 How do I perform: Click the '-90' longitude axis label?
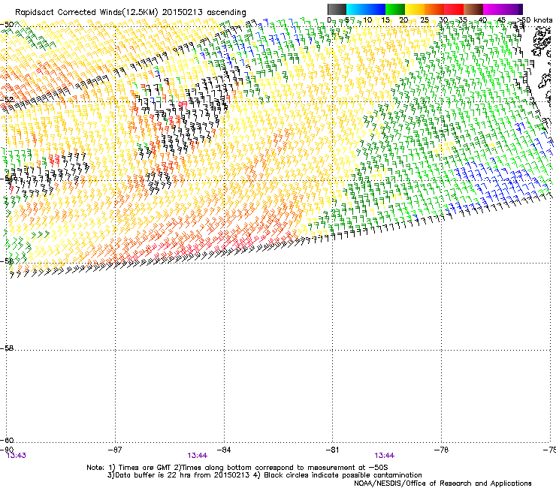tap(7, 450)
